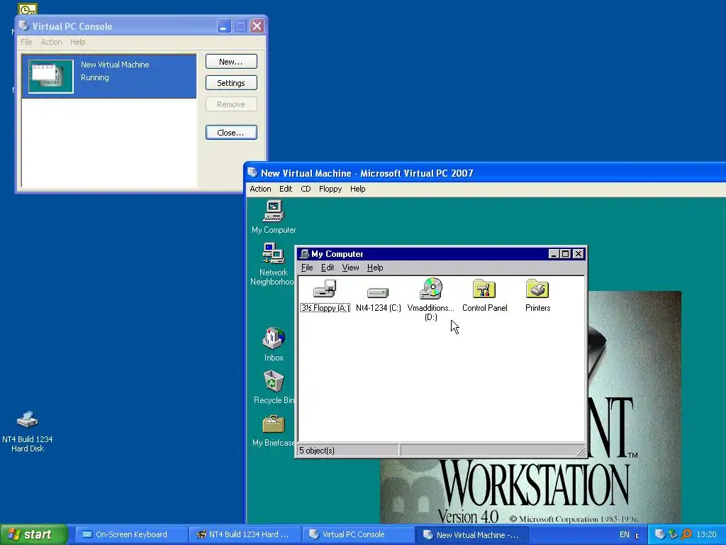Minimize the Virtual PC Console window
The height and width of the screenshot is (545, 726).
click(x=223, y=26)
